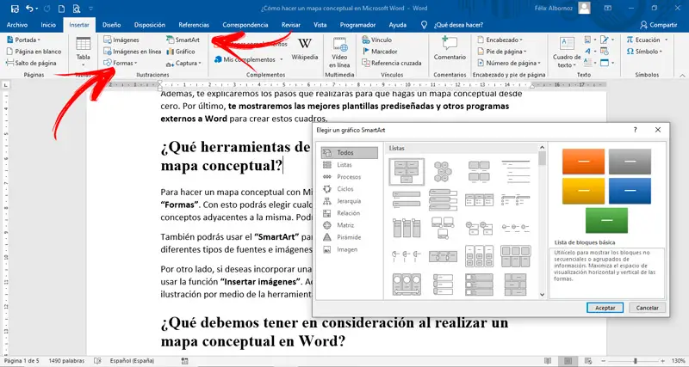
Task: Select Pirámide category in SmartArt dialog
Action: [x=350, y=237]
